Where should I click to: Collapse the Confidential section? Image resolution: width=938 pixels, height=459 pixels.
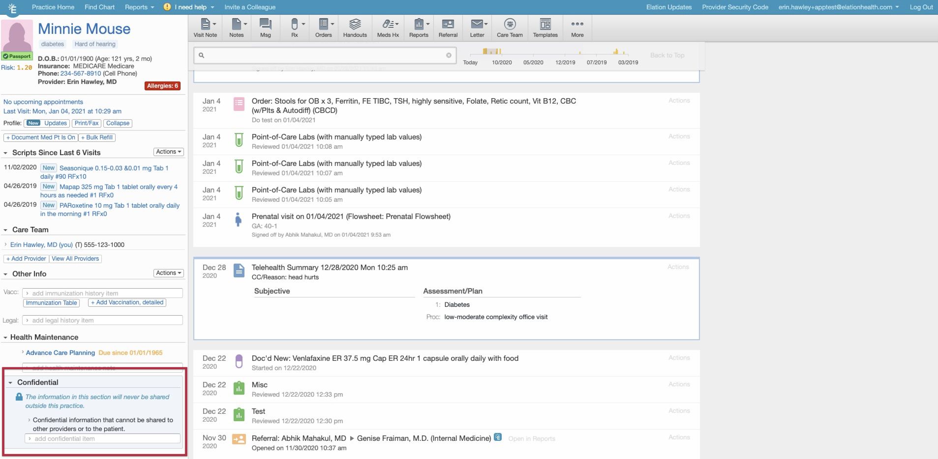10,382
